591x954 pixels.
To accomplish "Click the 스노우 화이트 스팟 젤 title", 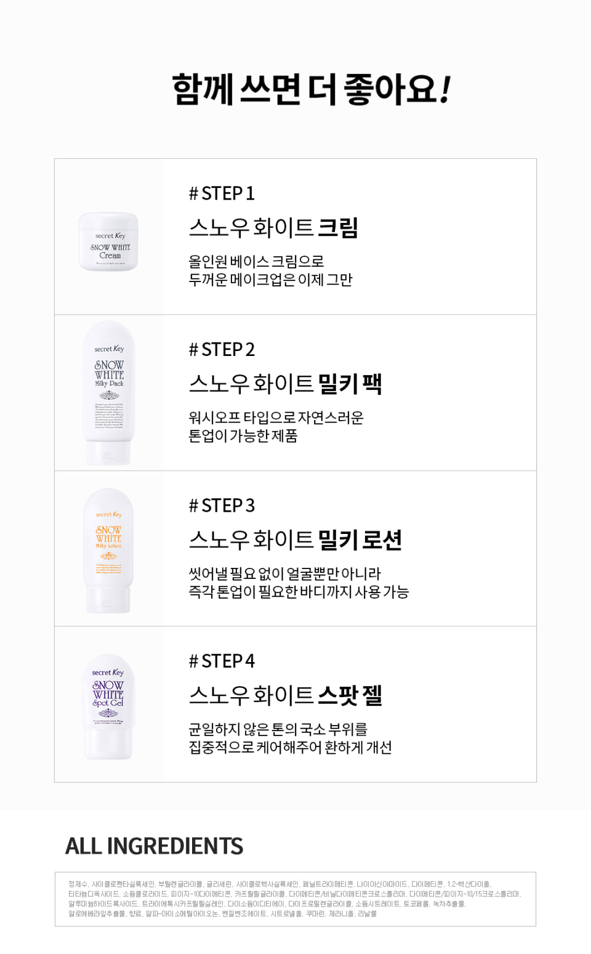I will tap(285, 695).
